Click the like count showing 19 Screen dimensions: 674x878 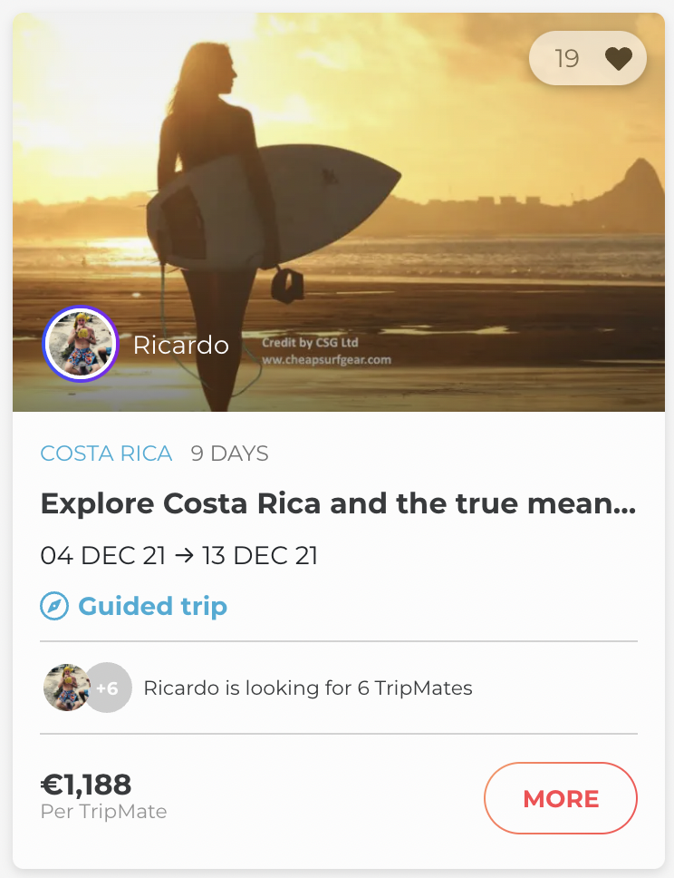click(567, 59)
